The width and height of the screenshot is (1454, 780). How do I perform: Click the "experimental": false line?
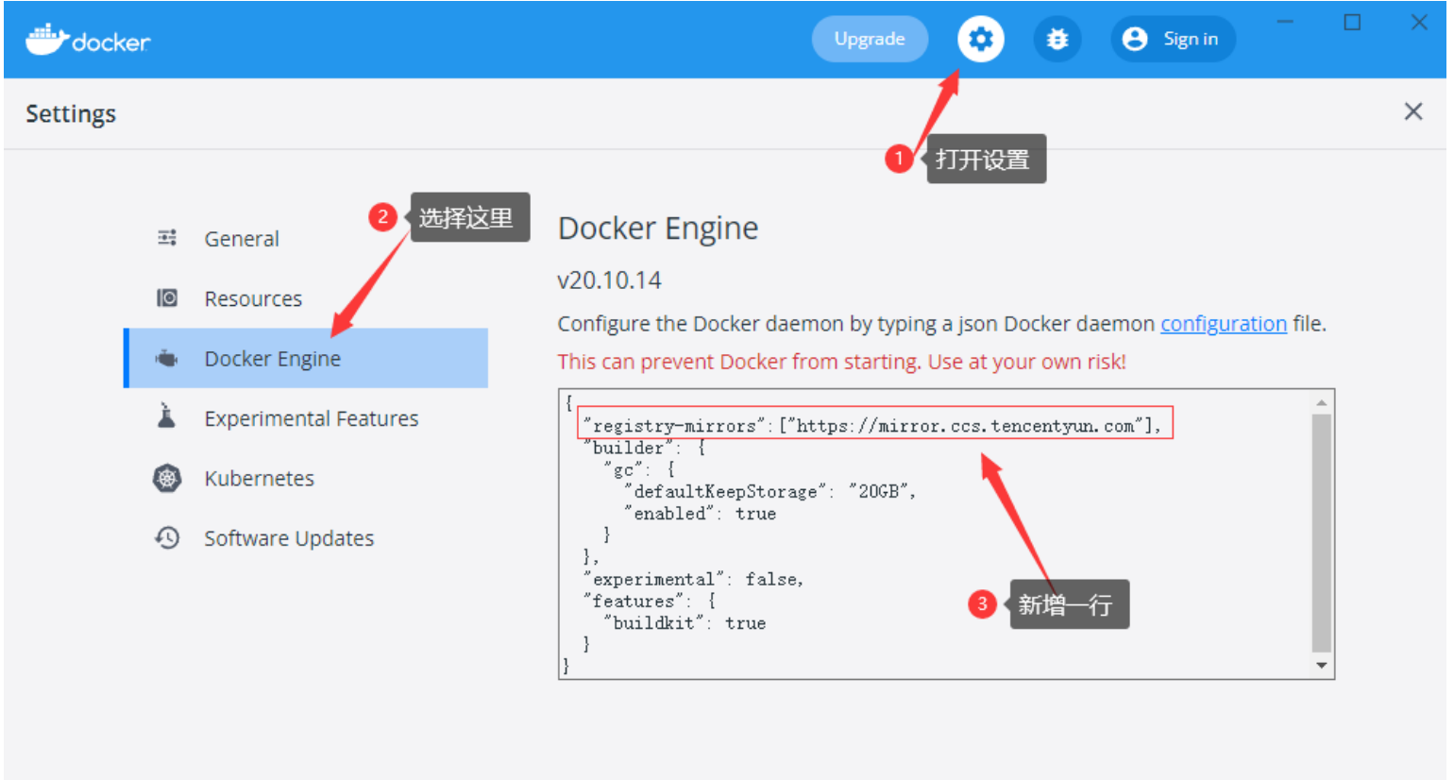(694, 579)
